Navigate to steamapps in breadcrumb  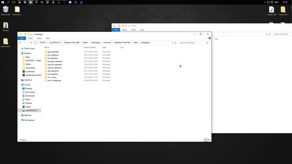96,42
